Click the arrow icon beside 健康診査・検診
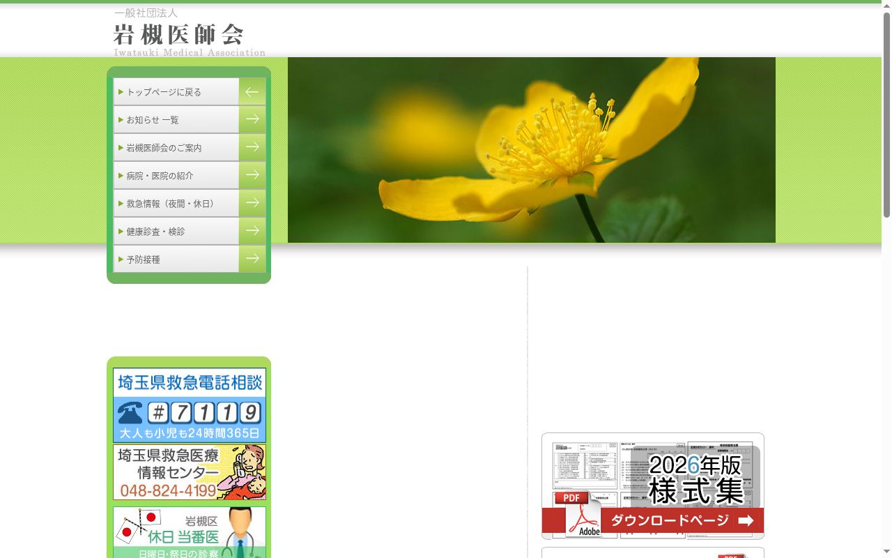This screenshot has width=892, height=558. click(252, 231)
